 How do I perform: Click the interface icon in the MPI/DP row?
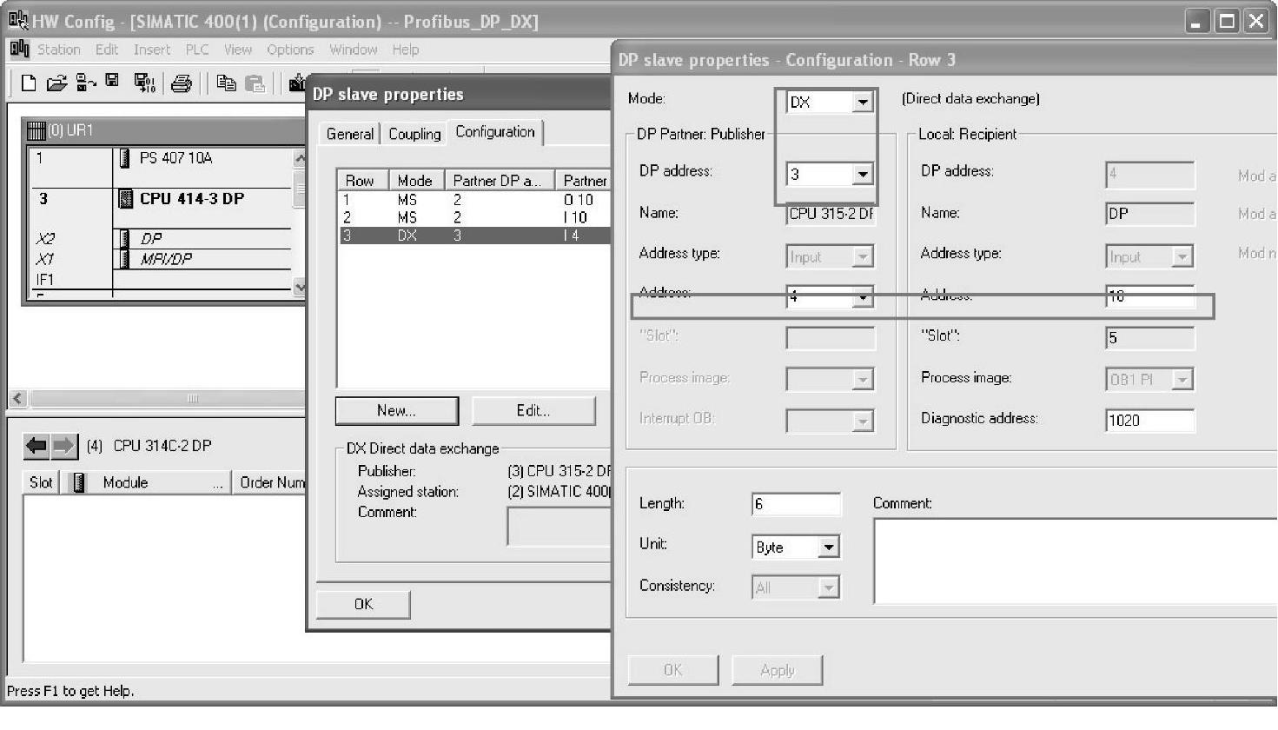click(x=124, y=259)
